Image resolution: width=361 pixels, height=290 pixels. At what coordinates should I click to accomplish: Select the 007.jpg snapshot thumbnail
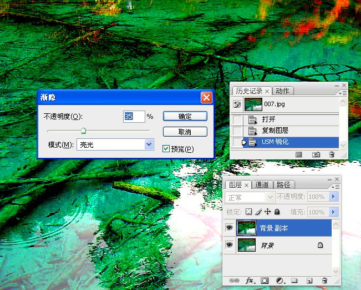pyautogui.click(x=253, y=104)
